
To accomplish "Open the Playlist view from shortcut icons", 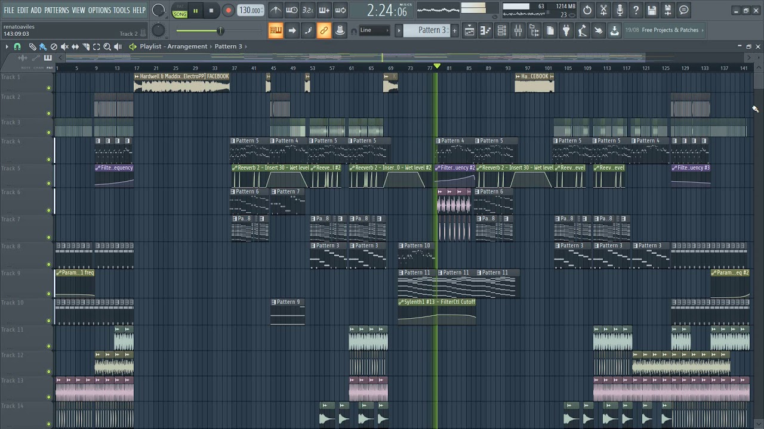I will [x=470, y=30].
